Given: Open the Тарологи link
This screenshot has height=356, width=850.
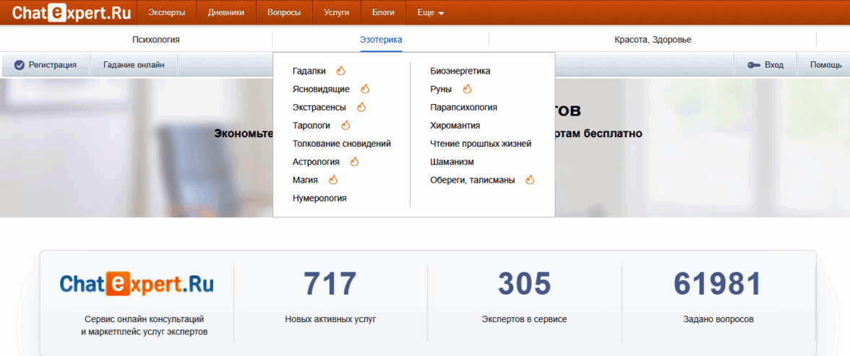Looking at the screenshot, I should 311,125.
